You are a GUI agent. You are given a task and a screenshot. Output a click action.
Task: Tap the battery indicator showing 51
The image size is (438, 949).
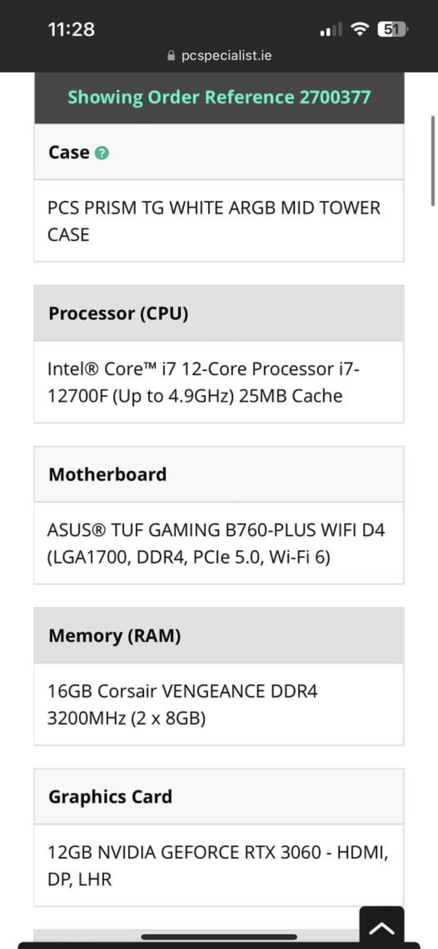click(x=393, y=29)
